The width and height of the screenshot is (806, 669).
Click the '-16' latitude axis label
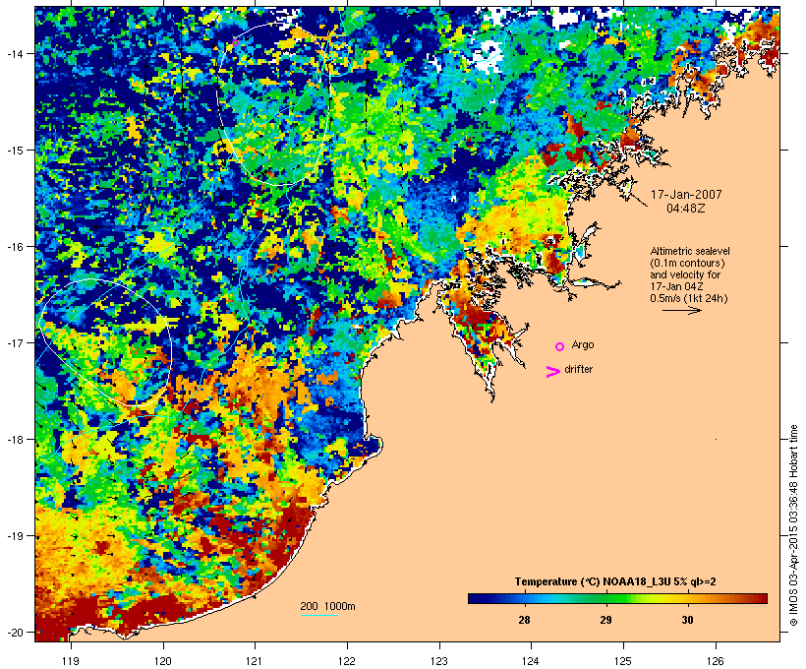point(14,247)
